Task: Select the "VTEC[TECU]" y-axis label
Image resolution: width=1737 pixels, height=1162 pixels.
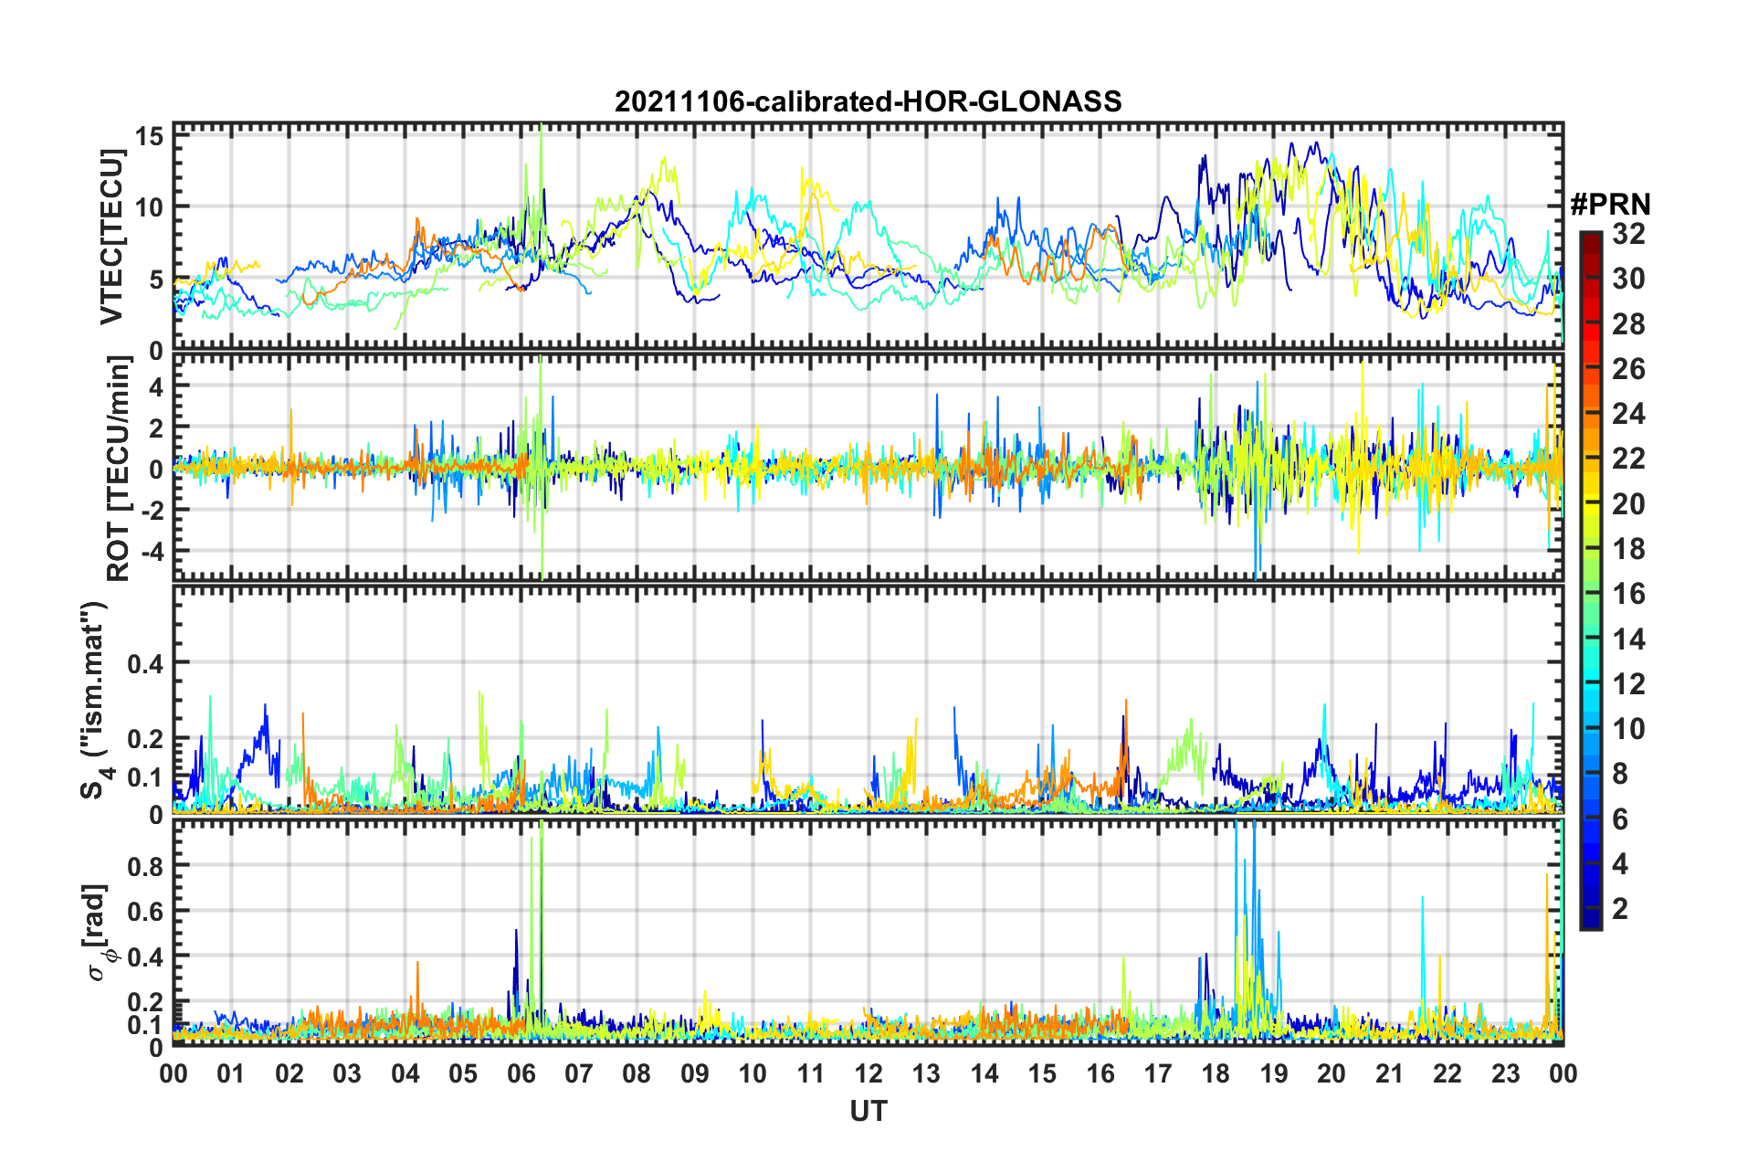Action: [112, 238]
